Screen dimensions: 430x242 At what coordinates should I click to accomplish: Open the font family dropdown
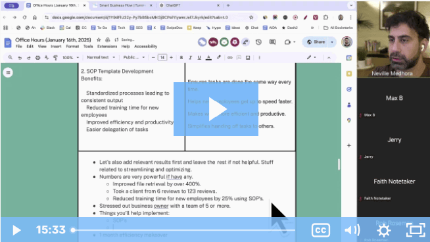[x=134, y=57]
